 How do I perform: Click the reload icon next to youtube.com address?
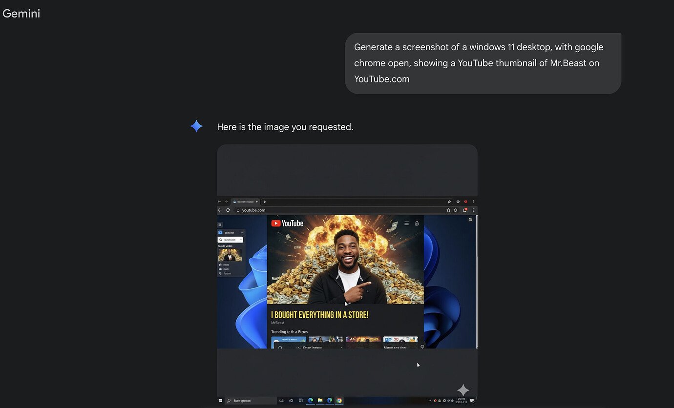click(x=228, y=210)
